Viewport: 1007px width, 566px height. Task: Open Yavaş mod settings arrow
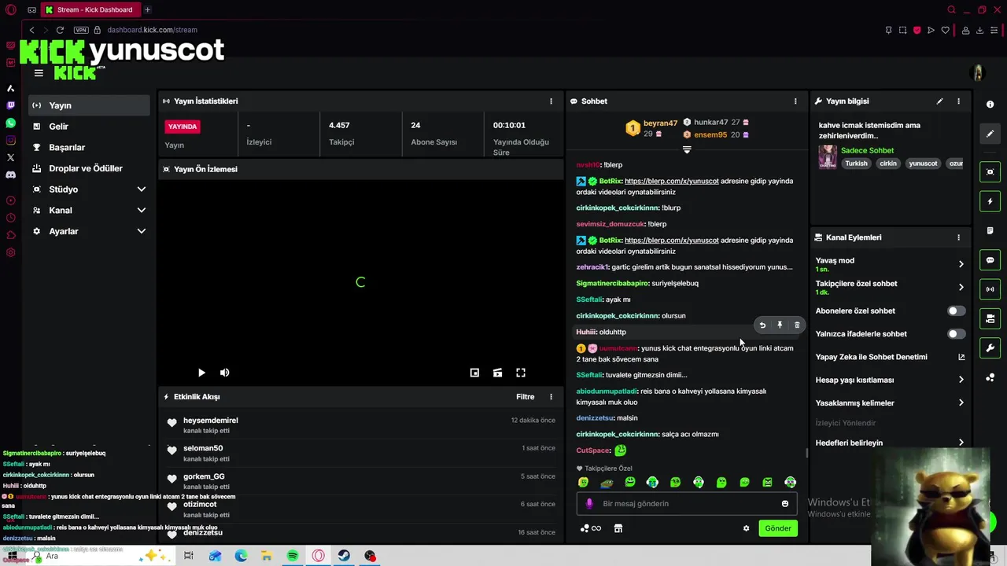coord(961,264)
